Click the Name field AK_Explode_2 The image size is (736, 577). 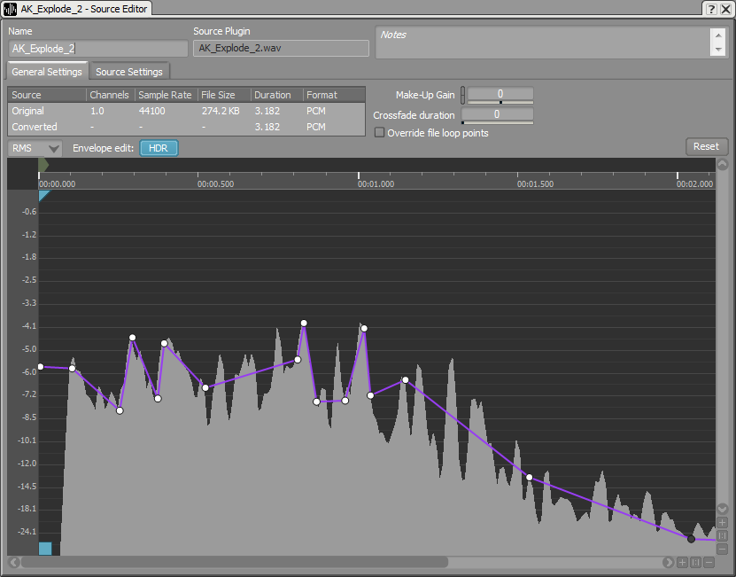point(97,49)
